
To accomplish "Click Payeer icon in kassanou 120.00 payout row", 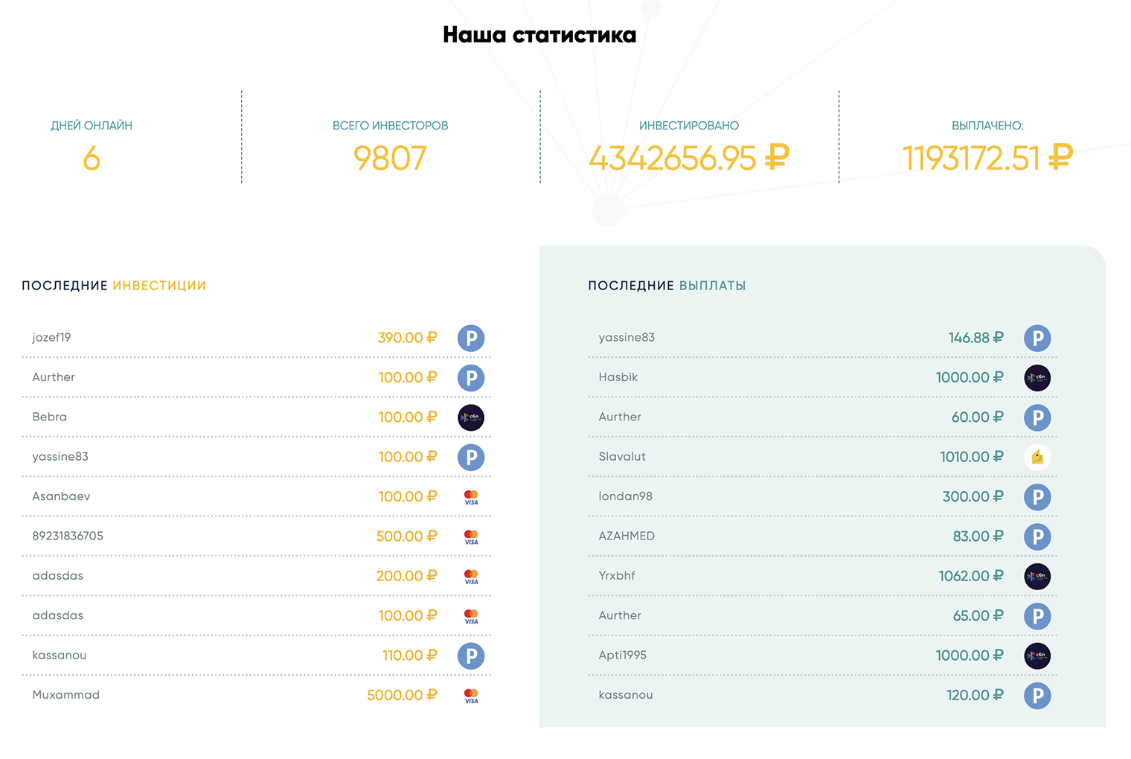I will coord(1037,696).
